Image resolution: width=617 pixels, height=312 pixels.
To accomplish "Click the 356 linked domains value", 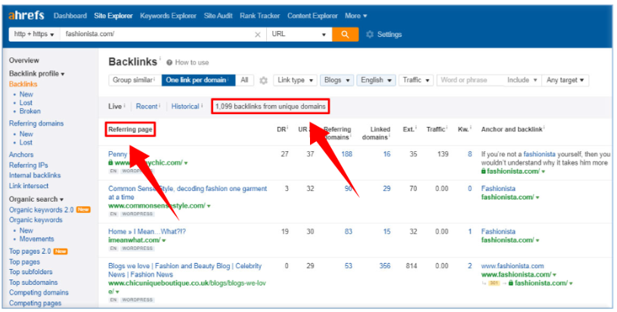I will pyautogui.click(x=385, y=266).
